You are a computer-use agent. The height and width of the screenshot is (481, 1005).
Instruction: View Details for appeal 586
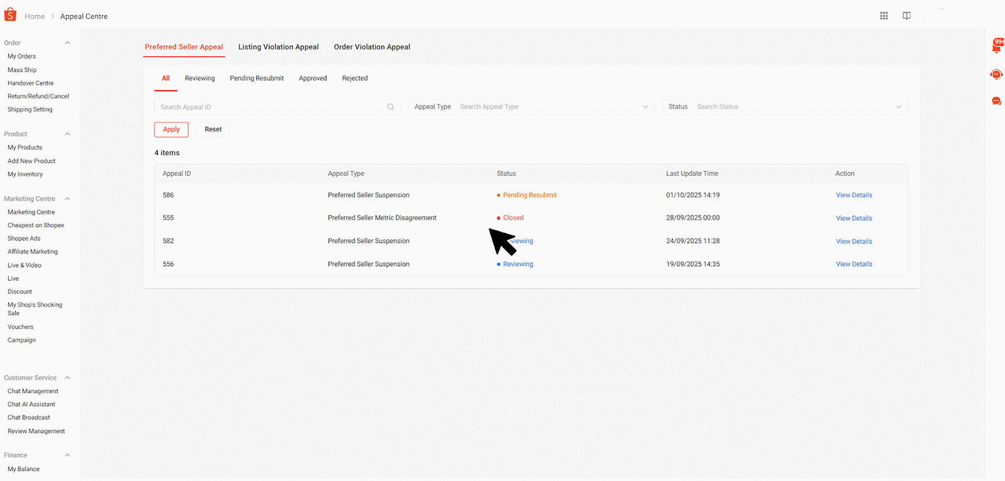[x=854, y=195]
